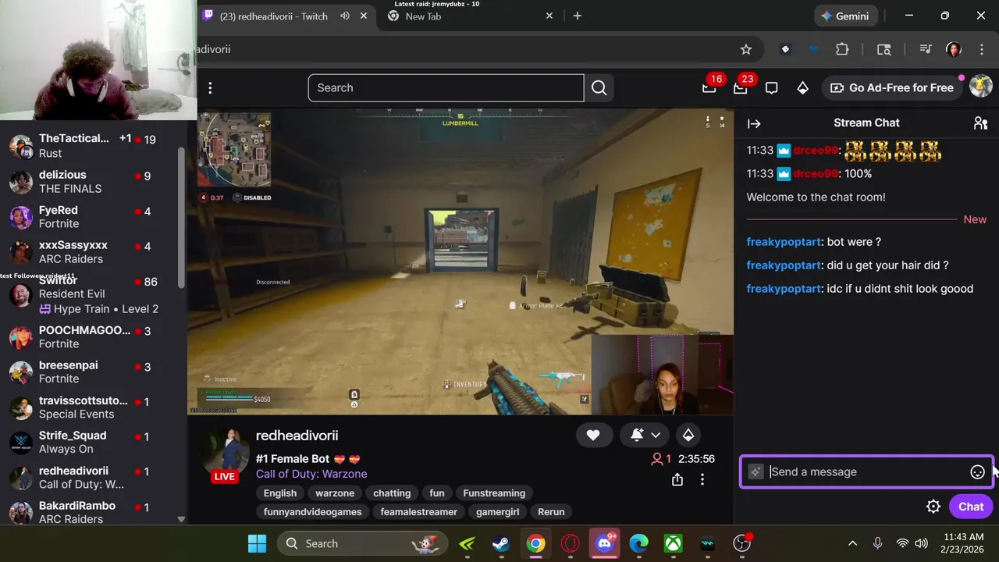Click the English tag

pyautogui.click(x=280, y=493)
